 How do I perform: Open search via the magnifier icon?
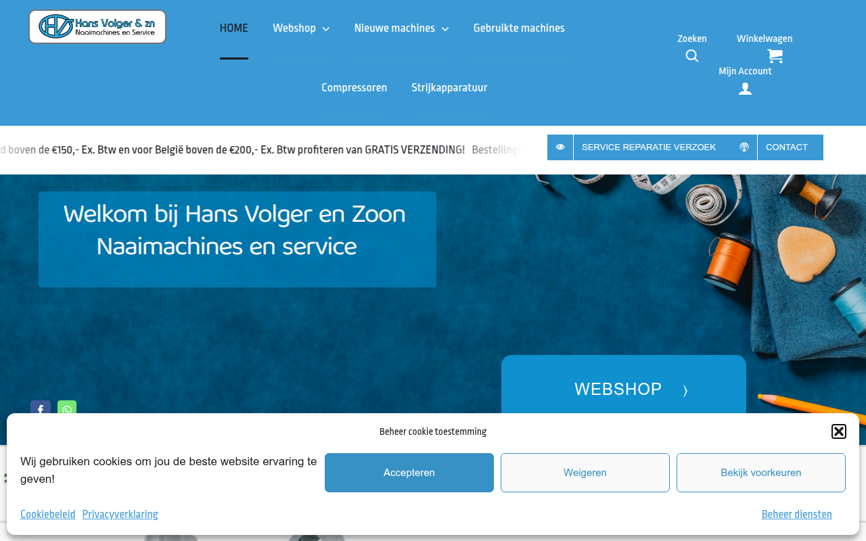(x=692, y=56)
